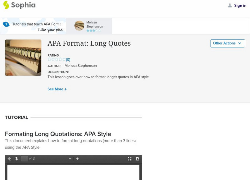Click the description text about longer quotes
This screenshot has height=180, width=250.
click(98, 77)
